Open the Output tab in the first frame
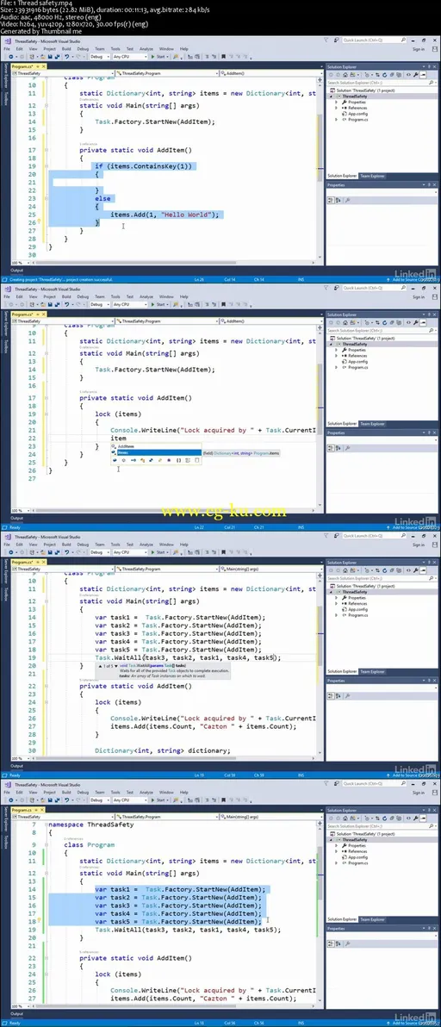 click(16, 270)
